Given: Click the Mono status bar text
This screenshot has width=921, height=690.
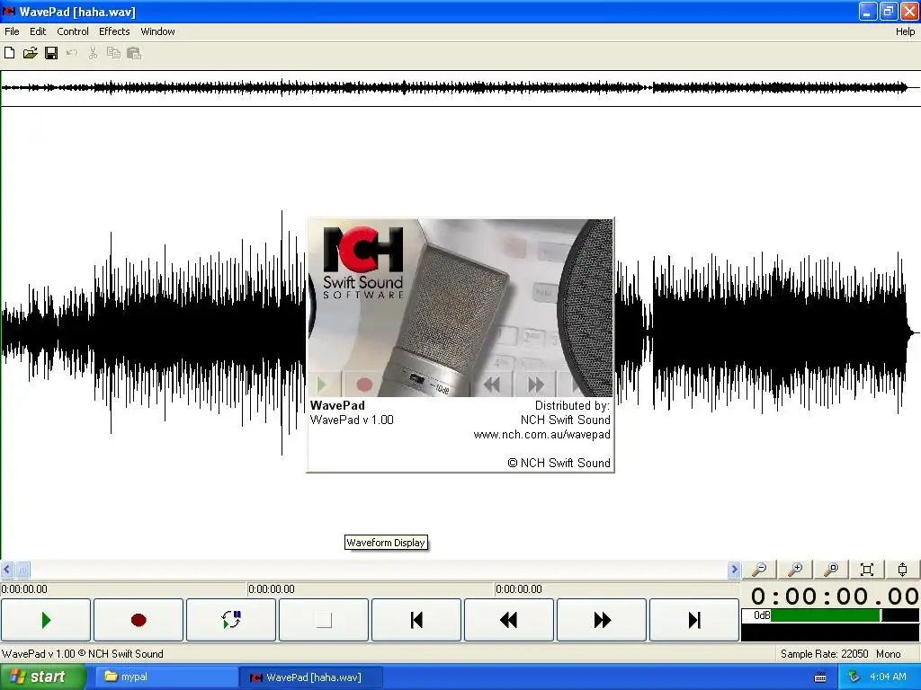Looking at the screenshot, I should click(x=888, y=654).
